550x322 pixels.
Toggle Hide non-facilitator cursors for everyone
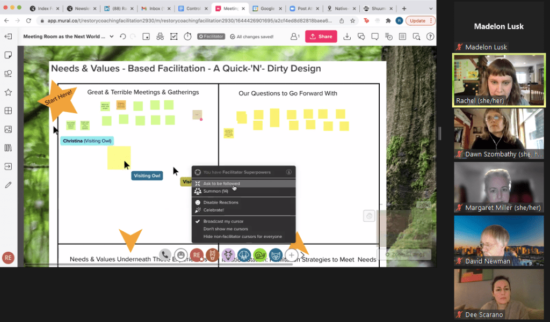click(242, 237)
